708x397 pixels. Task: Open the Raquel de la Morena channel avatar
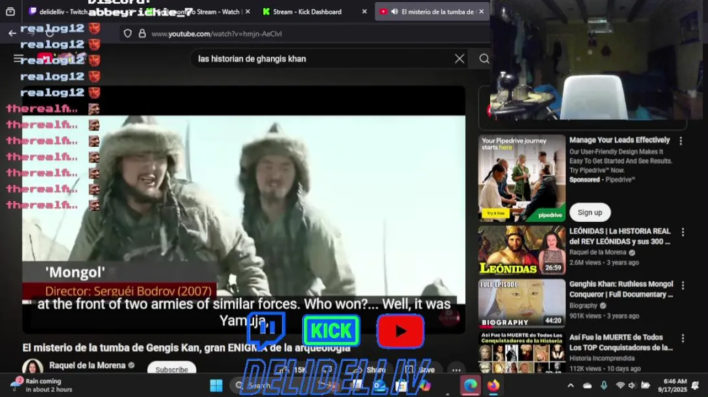33,368
